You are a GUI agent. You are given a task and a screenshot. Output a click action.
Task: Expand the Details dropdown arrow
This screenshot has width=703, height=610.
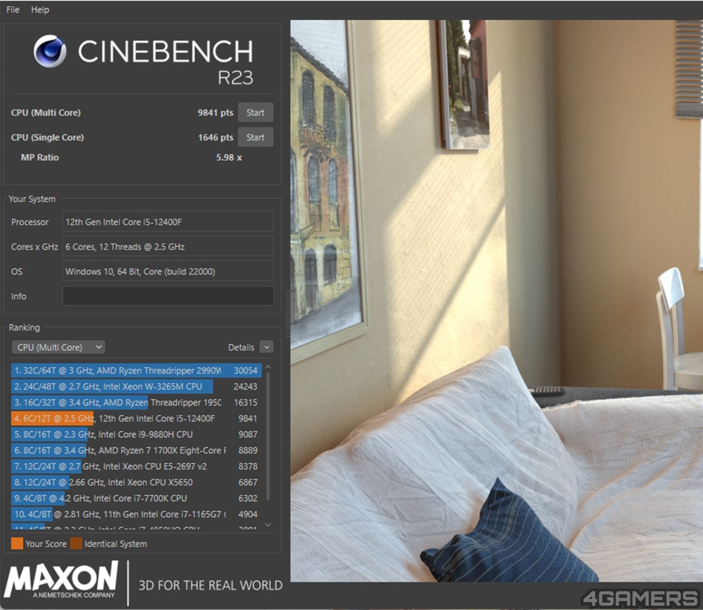pyautogui.click(x=266, y=347)
